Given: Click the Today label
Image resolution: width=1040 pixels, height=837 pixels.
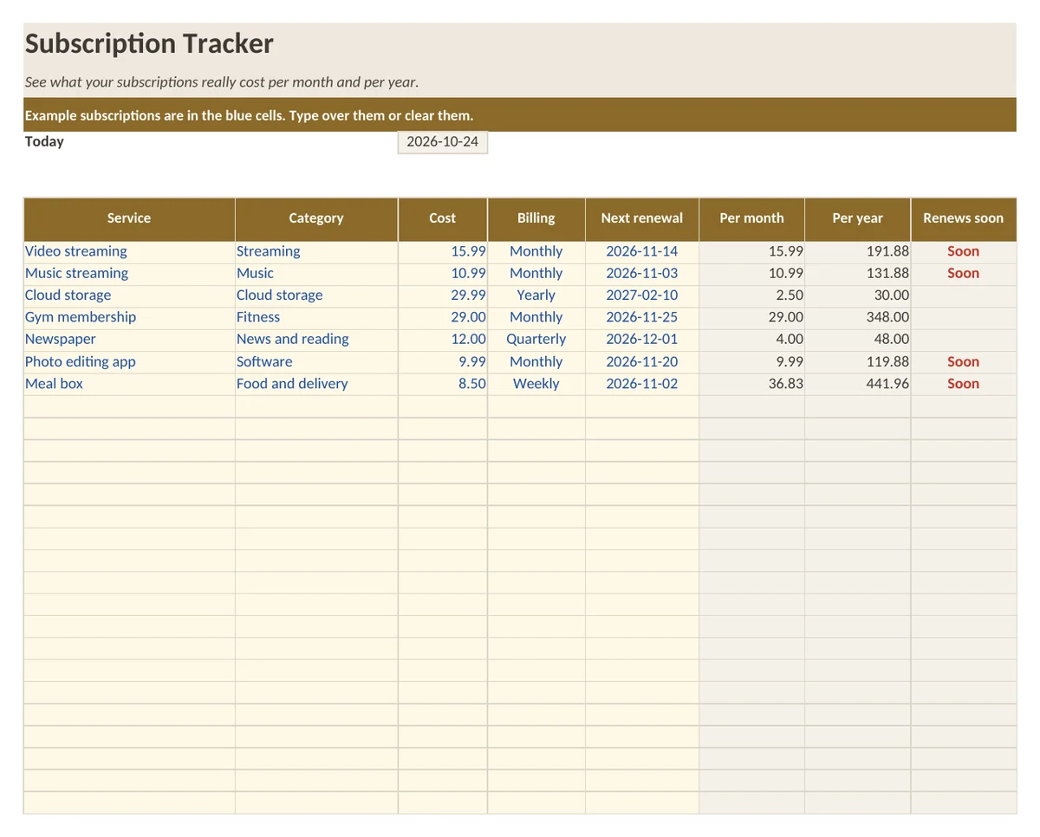Looking at the screenshot, I should point(44,141).
